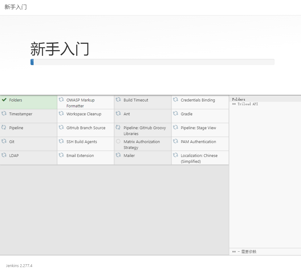The height and width of the screenshot is (272, 301).
Task: Click the Credentials Binding label
Action: 198,100
